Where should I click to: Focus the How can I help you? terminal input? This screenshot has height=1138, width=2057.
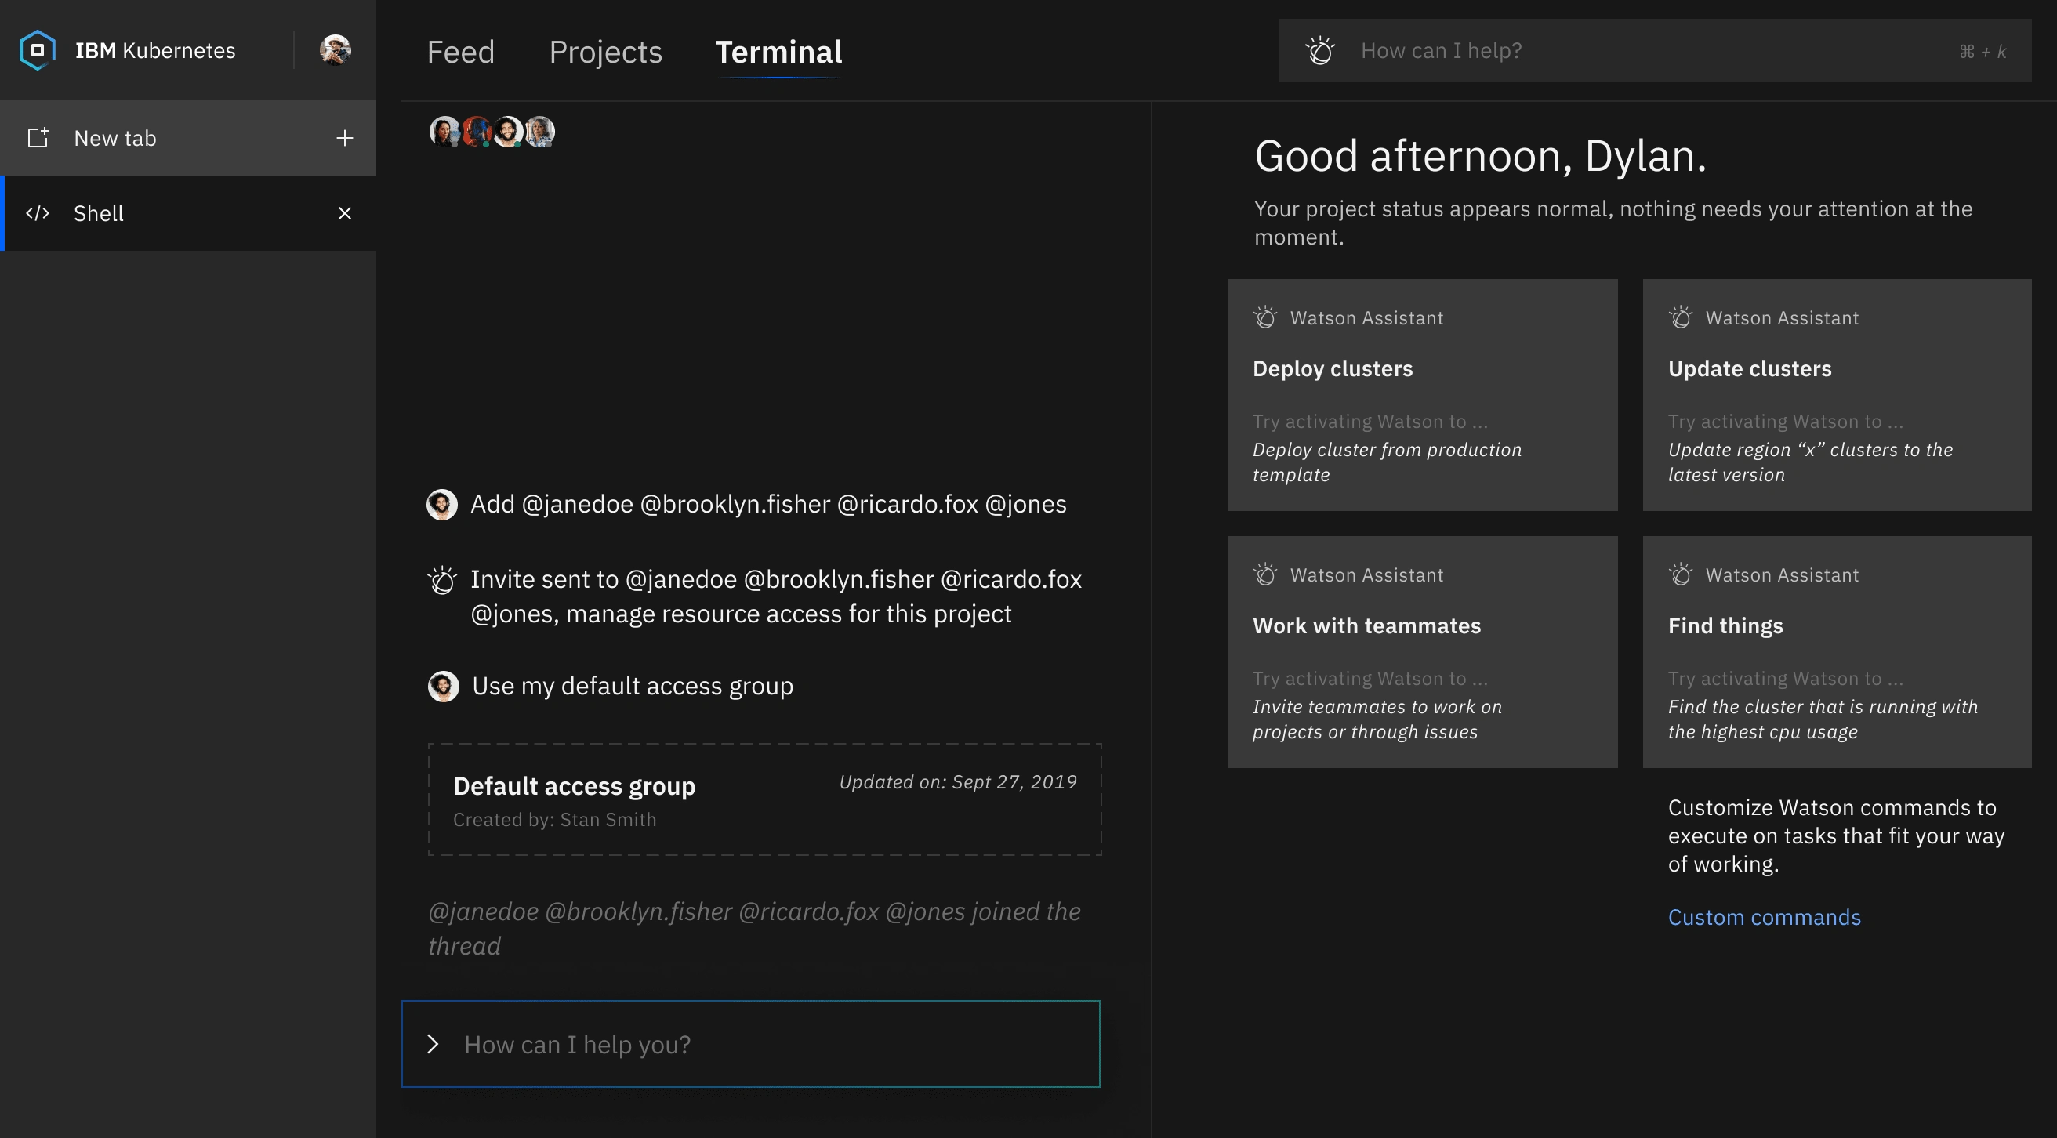751,1044
